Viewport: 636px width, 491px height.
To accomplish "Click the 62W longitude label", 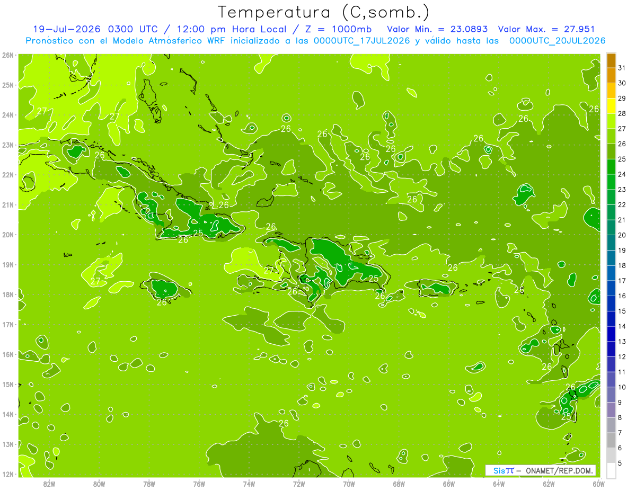I will point(549,484).
